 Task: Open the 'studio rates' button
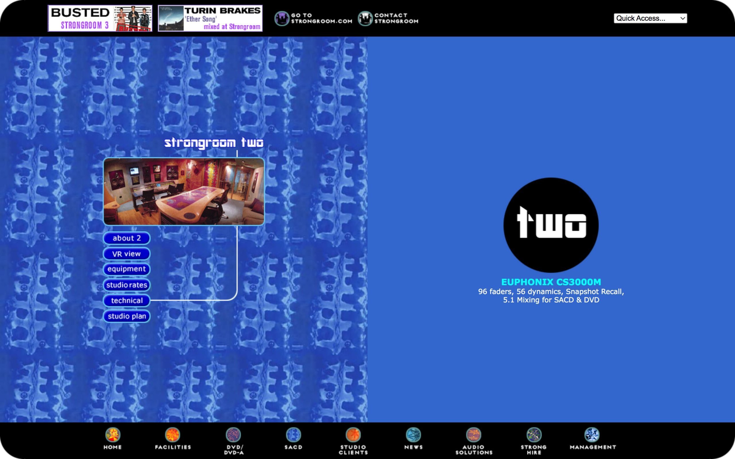(x=127, y=285)
